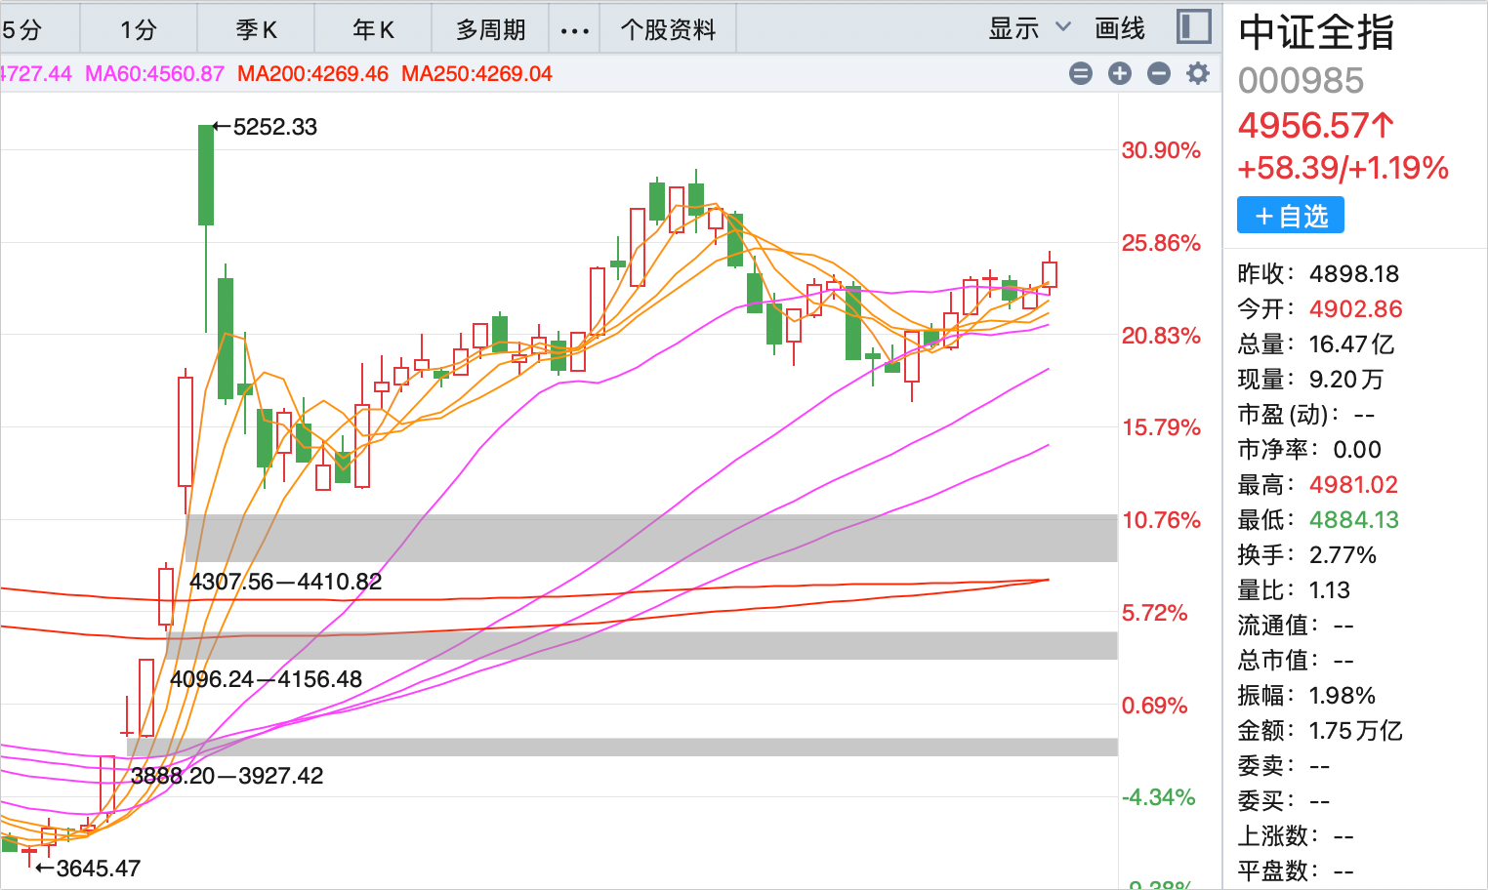Viewport: 1488px width, 890px height.
Task: Switch to the 1分 tab
Action: (x=139, y=30)
